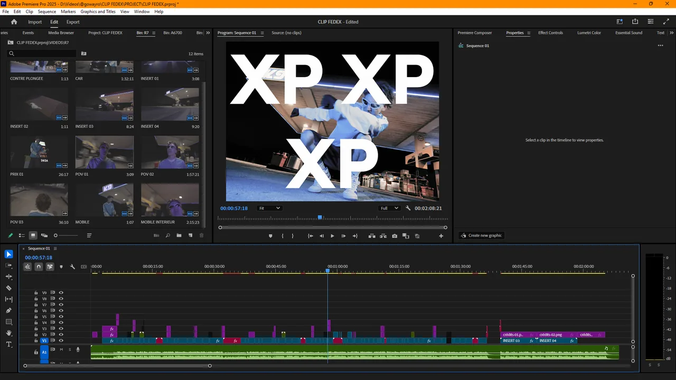Toggle V1 track visibility eye
Screen dimensions: 676x380
point(61,341)
